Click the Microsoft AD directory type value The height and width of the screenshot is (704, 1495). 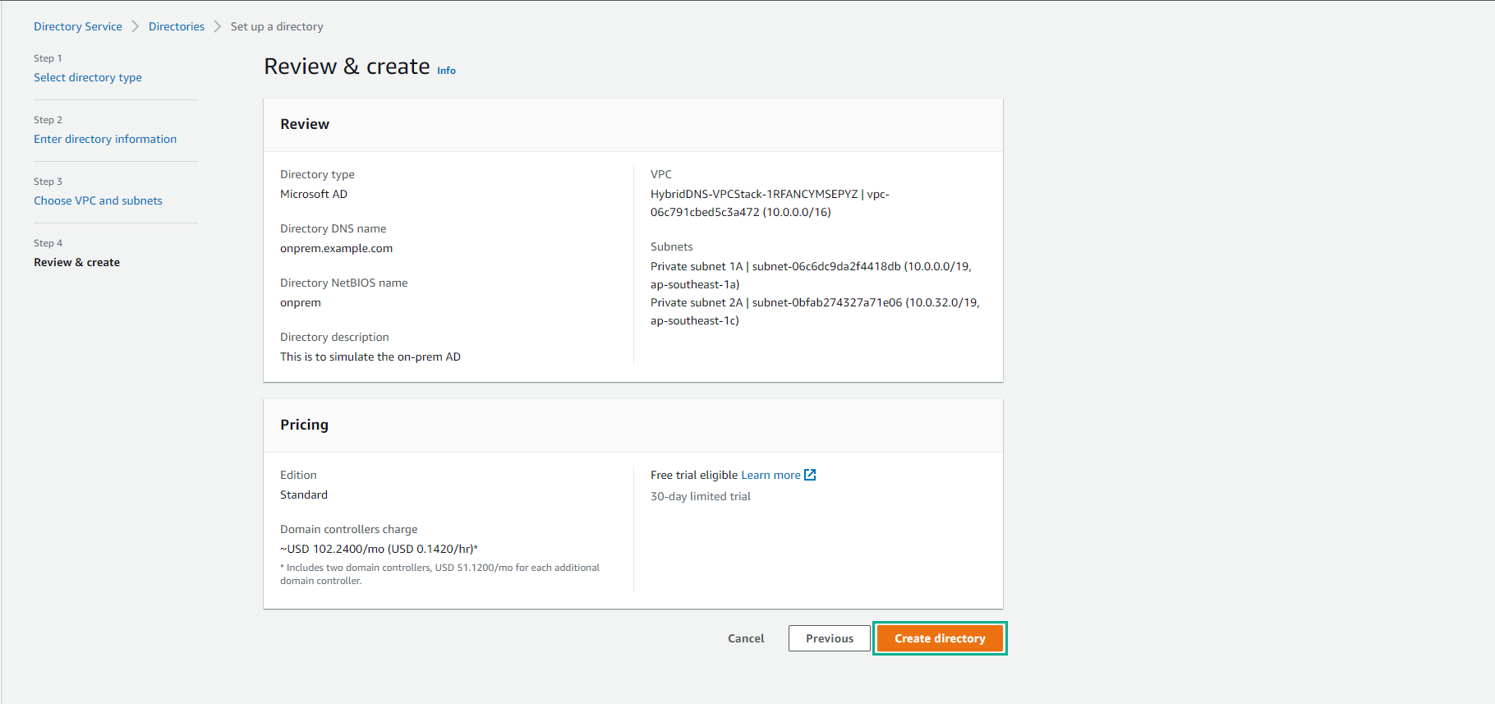pyautogui.click(x=314, y=194)
